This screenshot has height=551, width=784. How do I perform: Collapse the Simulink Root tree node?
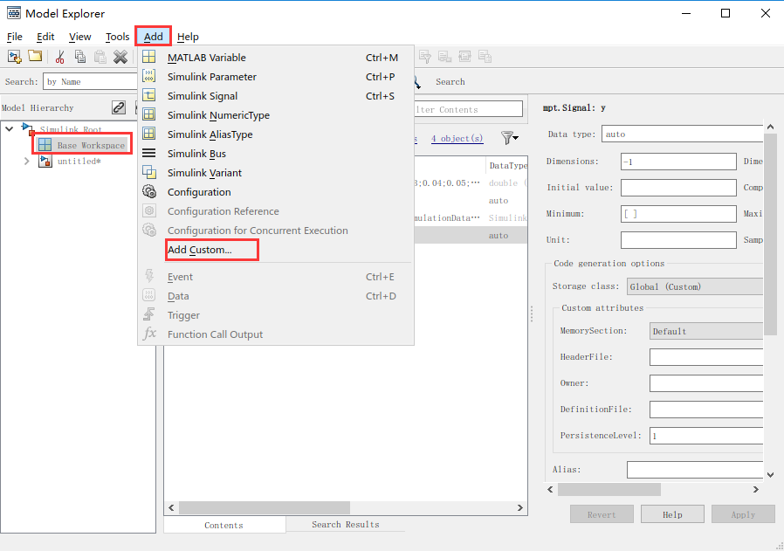pos(9,129)
